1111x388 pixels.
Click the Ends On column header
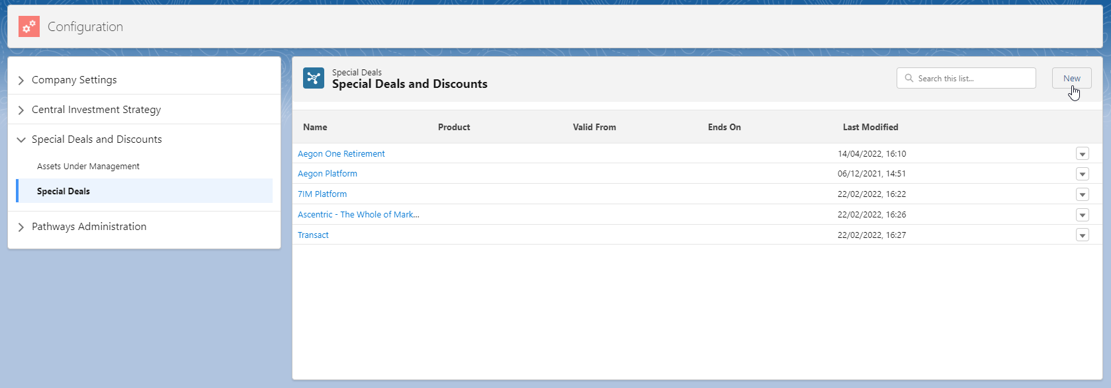point(725,127)
